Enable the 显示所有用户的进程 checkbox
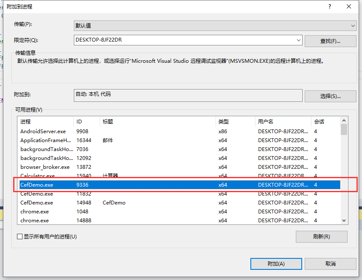Viewport: 362px width, 280px height. (x=20, y=236)
